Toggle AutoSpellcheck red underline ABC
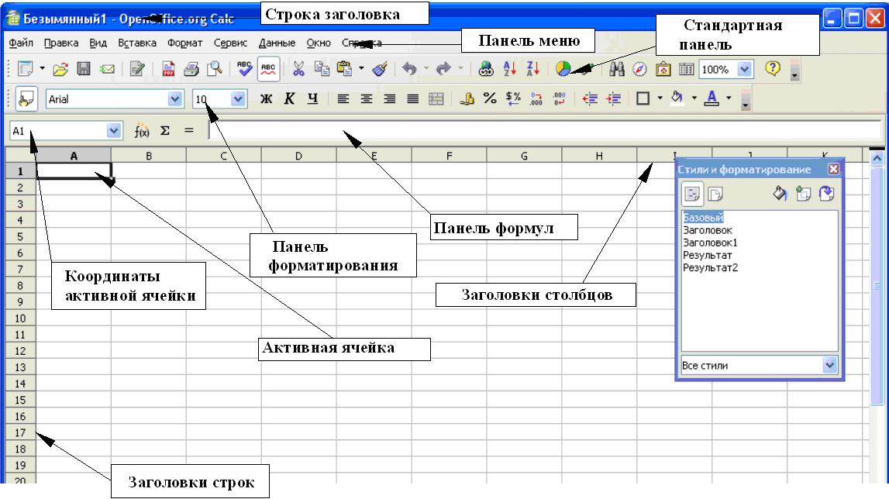 (x=268, y=69)
